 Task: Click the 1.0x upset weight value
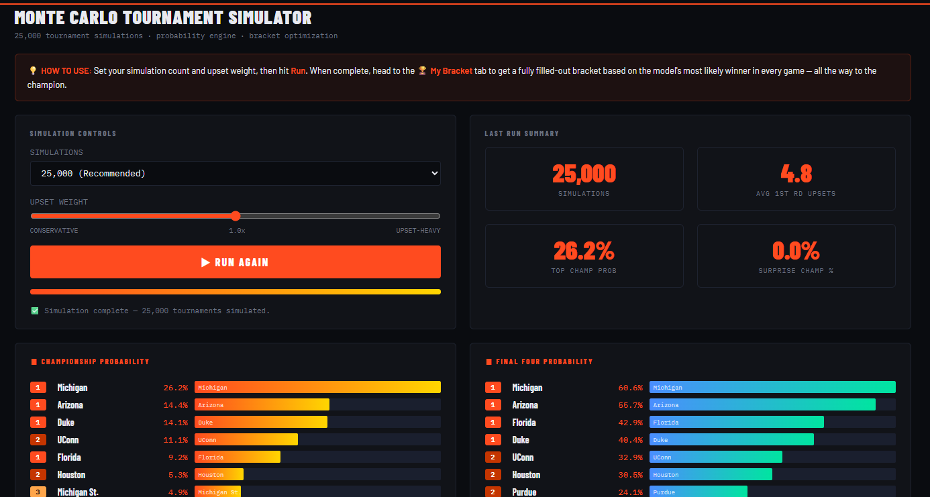click(237, 231)
